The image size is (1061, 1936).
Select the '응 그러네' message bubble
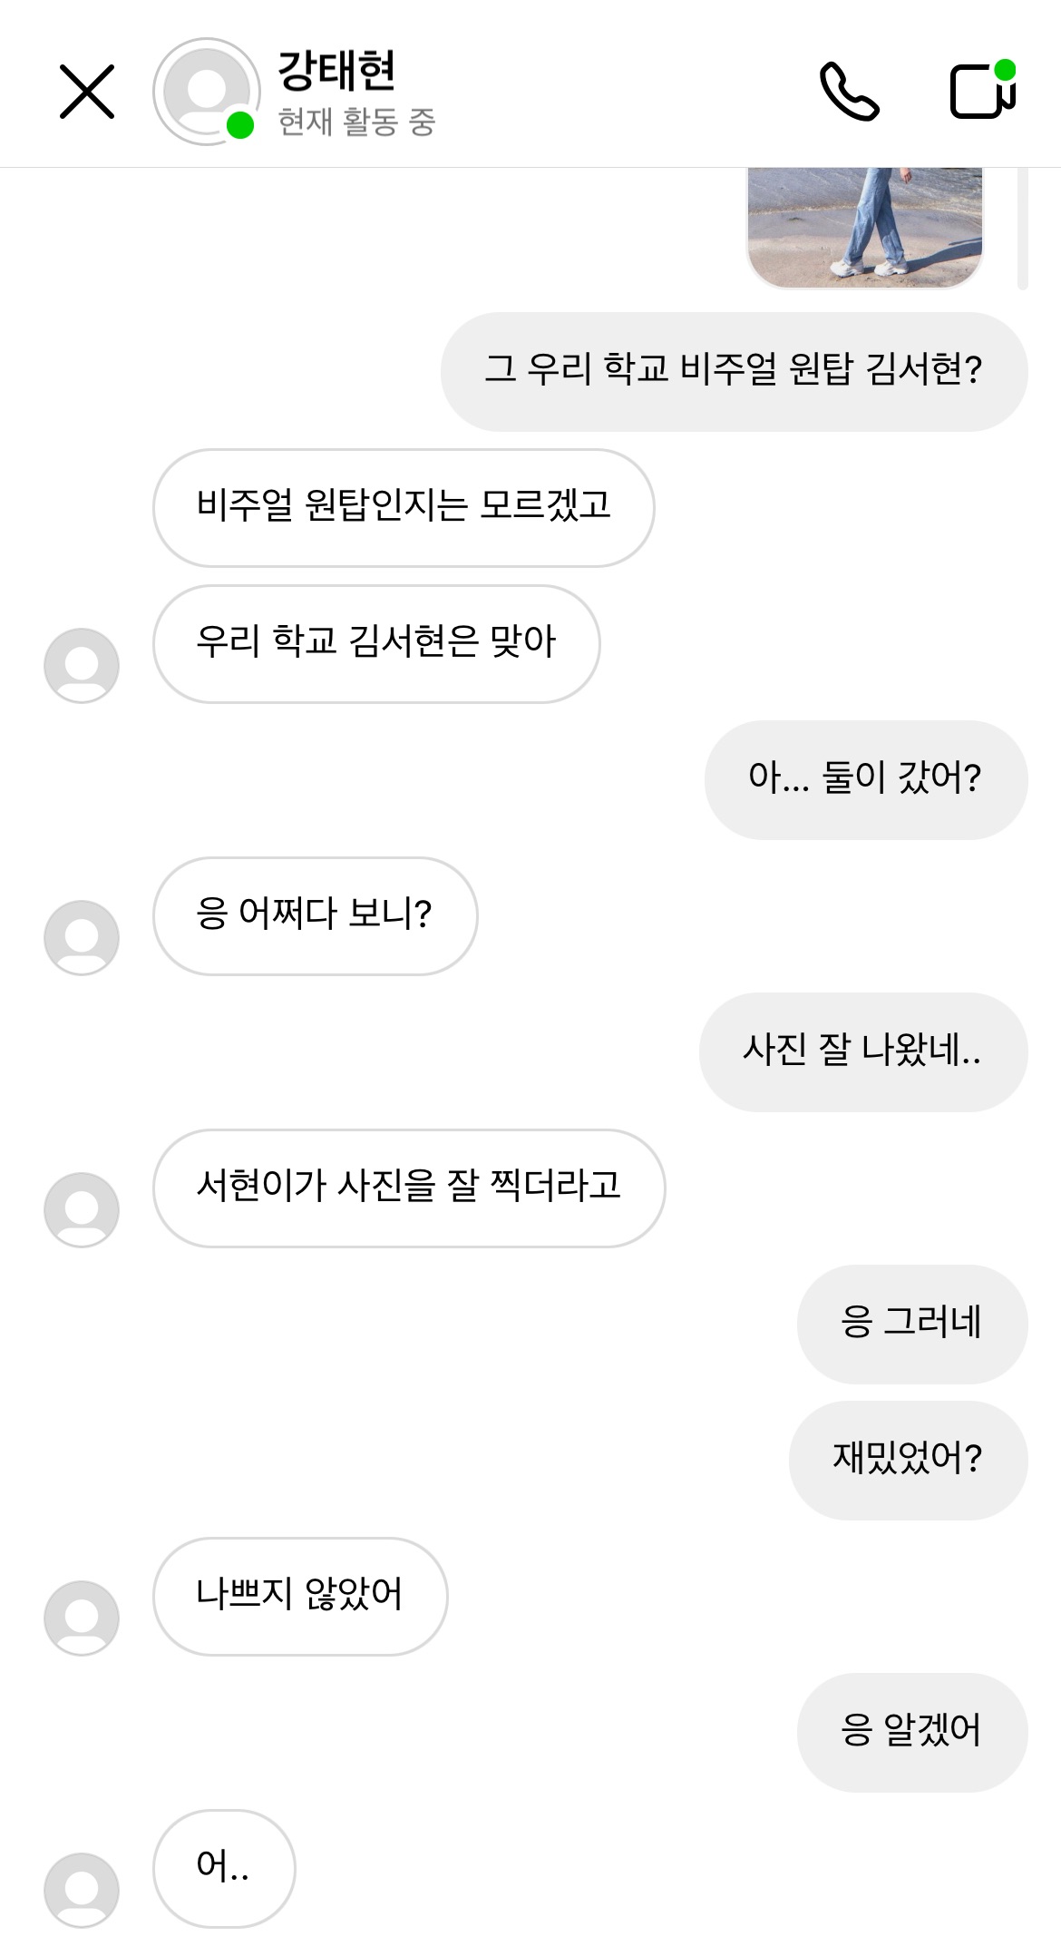click(911, 1324)
